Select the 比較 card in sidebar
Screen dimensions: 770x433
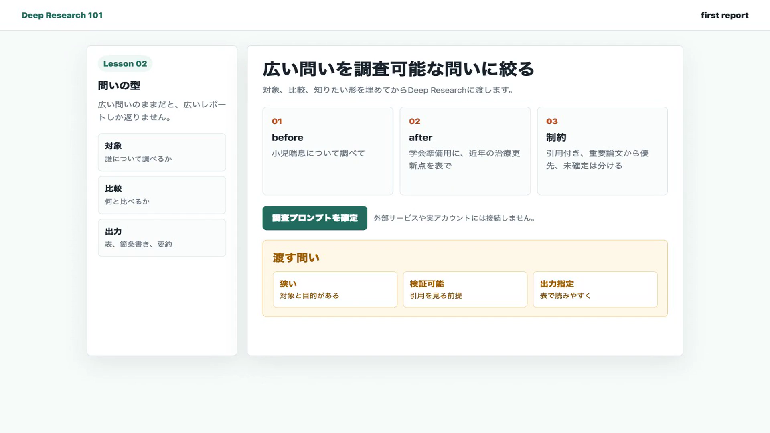pyautogui.click(x=162, y=195)
